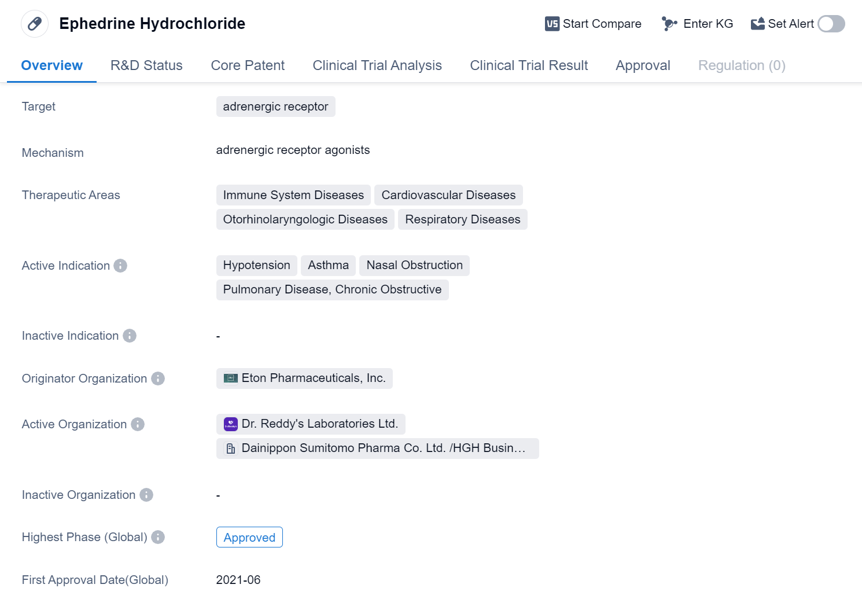This screenshot has width=862, height=599.
Task: Open the Approval tab
Action: [x=643, y=65]
